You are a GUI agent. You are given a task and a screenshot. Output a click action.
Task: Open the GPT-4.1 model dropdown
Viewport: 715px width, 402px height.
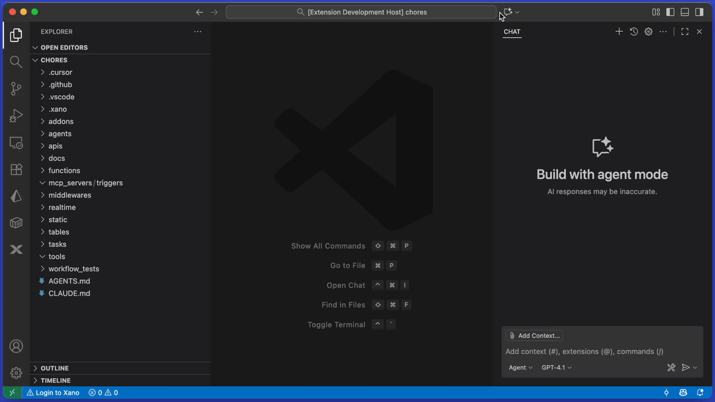[x=556, y=368]
